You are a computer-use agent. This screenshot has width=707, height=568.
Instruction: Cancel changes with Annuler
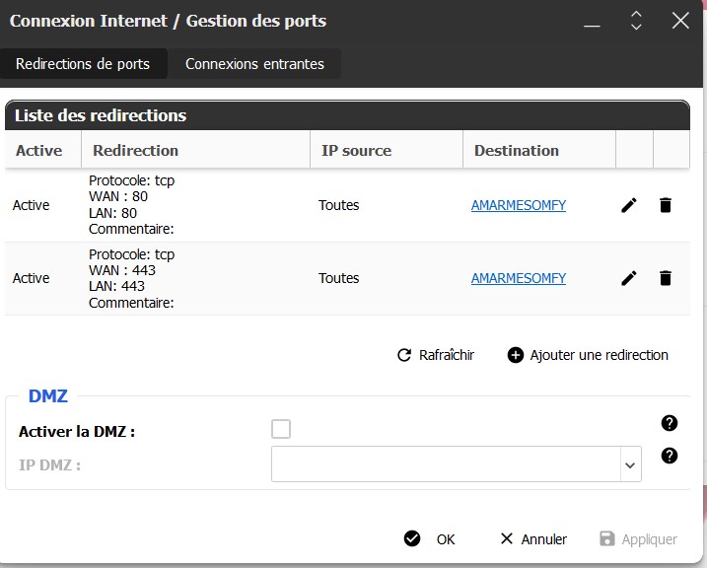533,539
